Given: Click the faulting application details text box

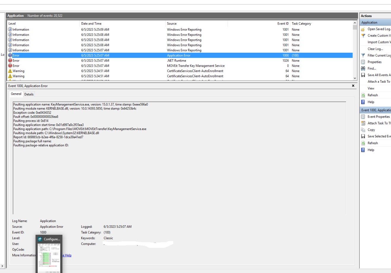Looking at the screenshot, I should tap(179, 158).
